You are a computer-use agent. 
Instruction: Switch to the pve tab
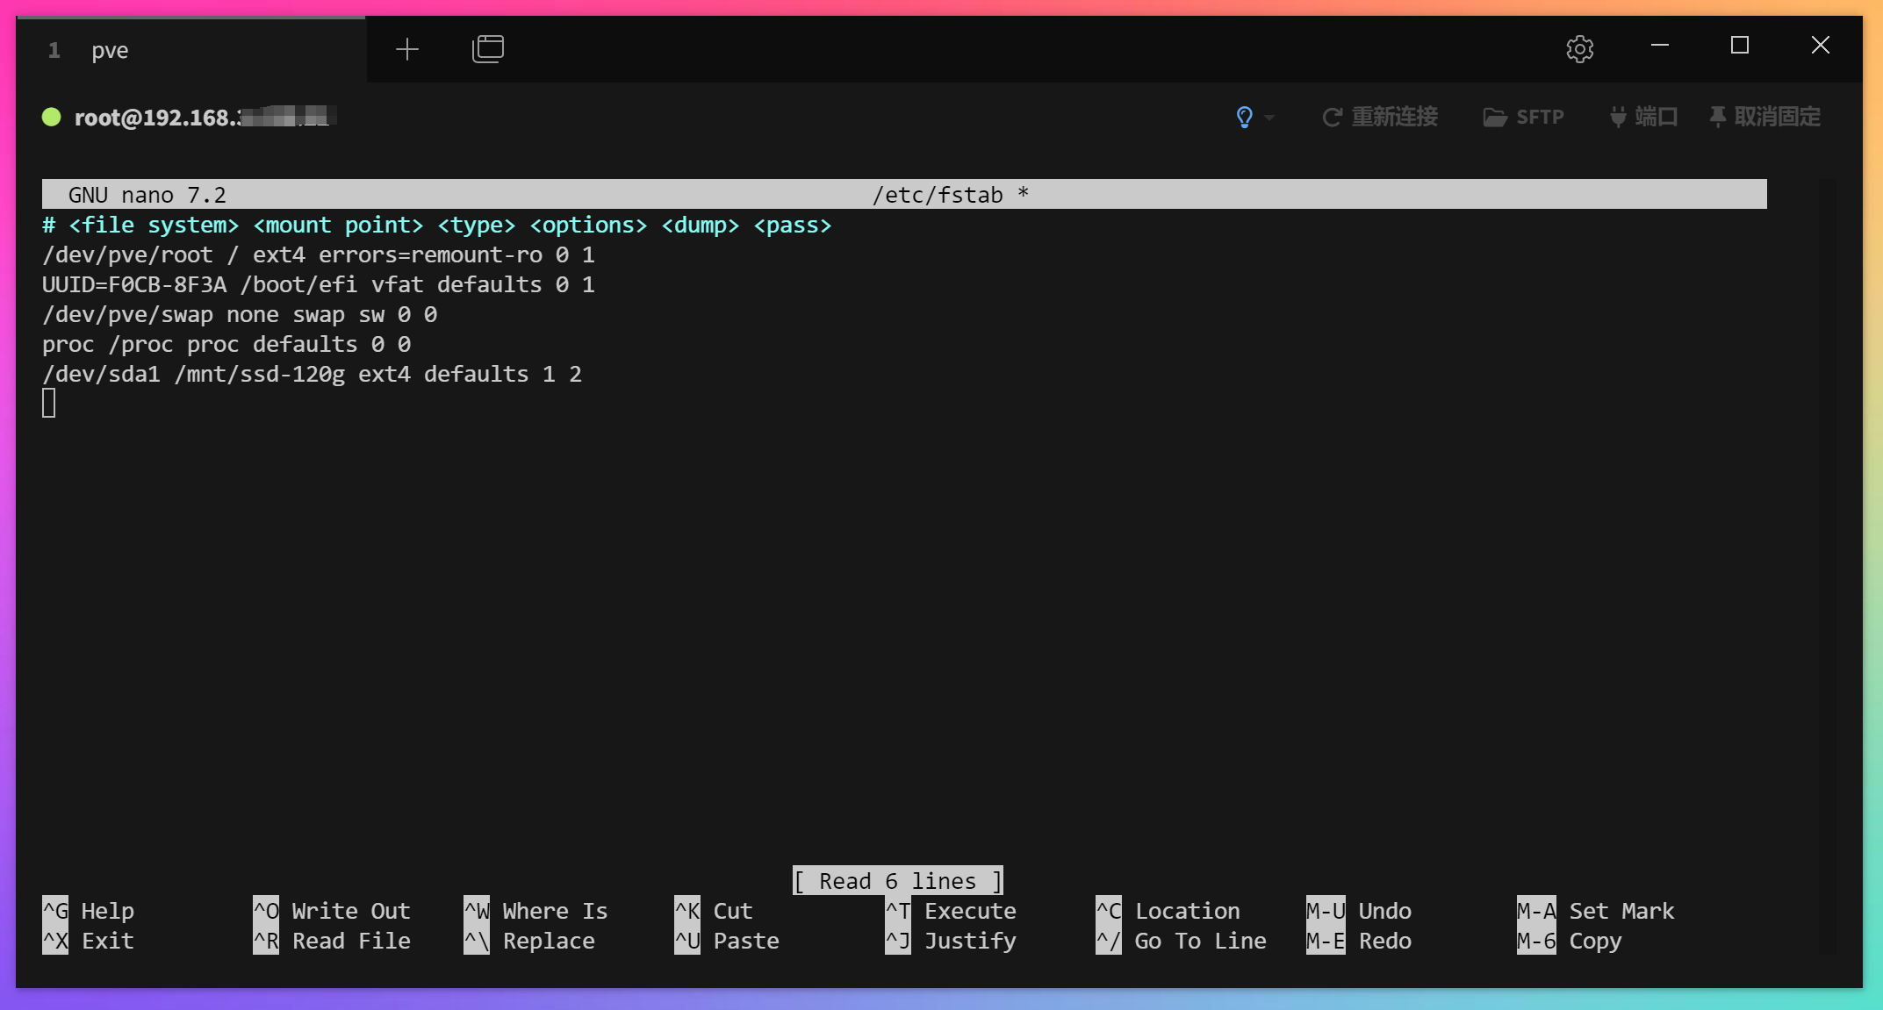(110, 50)
